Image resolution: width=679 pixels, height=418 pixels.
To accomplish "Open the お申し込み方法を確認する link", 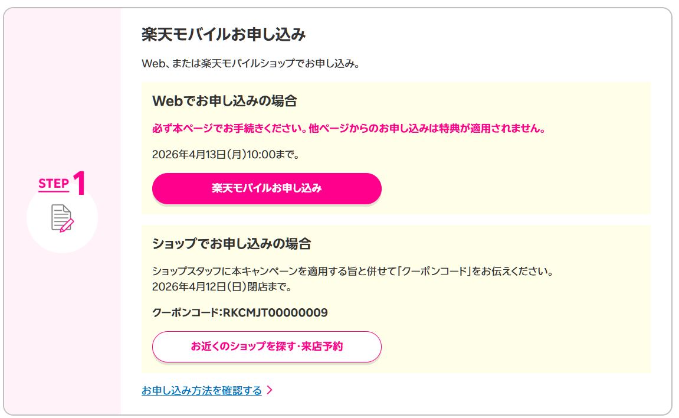I will pyautogui.click(x=201, y=391).
